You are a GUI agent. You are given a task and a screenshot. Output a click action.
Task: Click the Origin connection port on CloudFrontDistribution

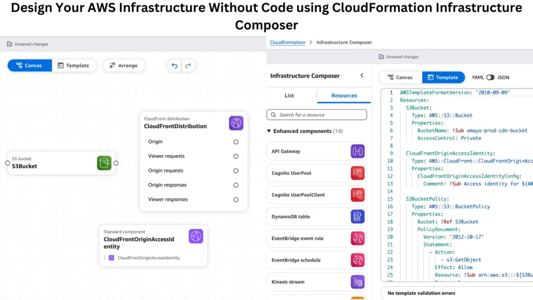pos(235,141)
